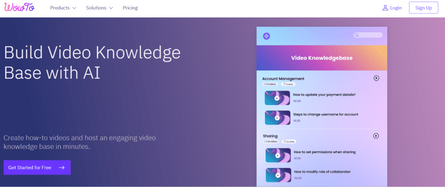Select the Account Management heading
This screenshot has width=445, height=190.
click(283, 79)
